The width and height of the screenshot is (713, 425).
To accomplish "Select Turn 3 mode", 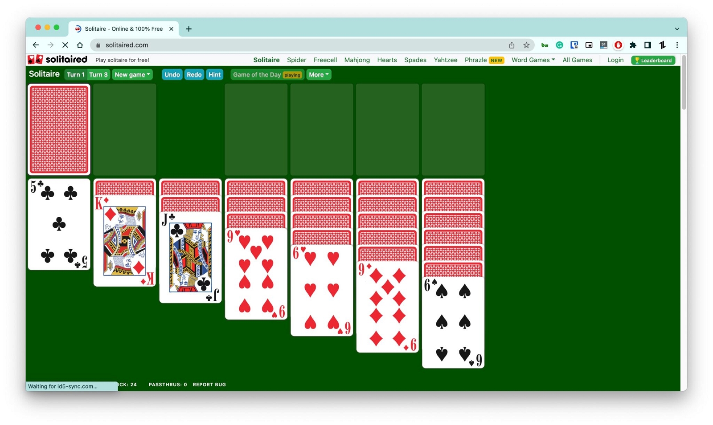I will (x=98, y=75).
